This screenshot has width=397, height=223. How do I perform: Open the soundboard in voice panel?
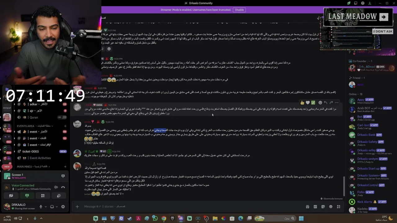point(59,196)
